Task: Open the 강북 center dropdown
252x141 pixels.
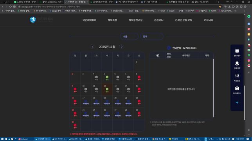Action: (x=152, y=37)
